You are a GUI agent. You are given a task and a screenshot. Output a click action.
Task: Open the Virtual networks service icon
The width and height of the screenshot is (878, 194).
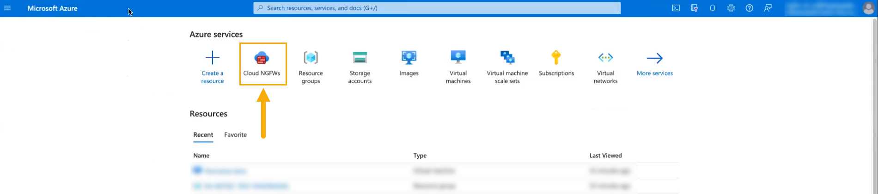coord(605,58)
